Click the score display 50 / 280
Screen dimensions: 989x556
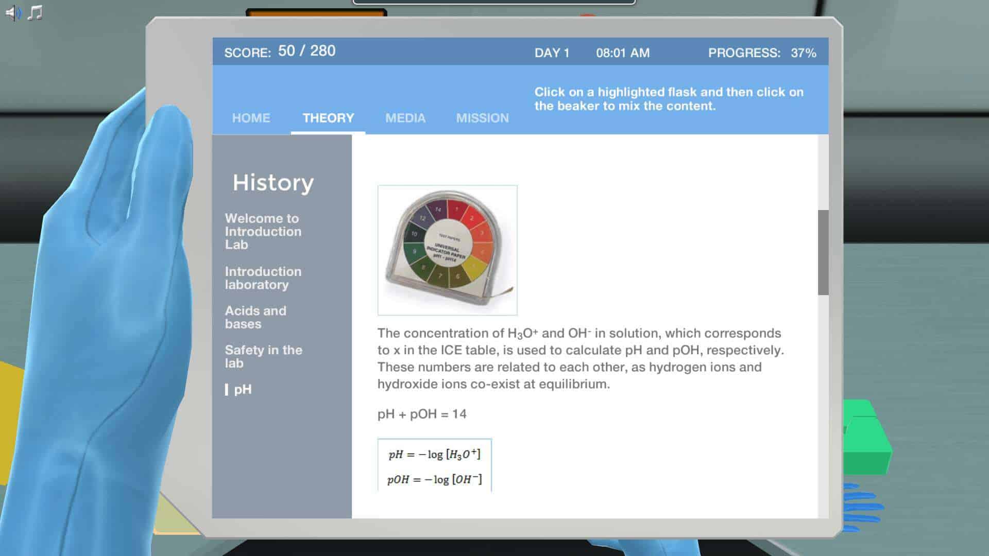[306, 51]
